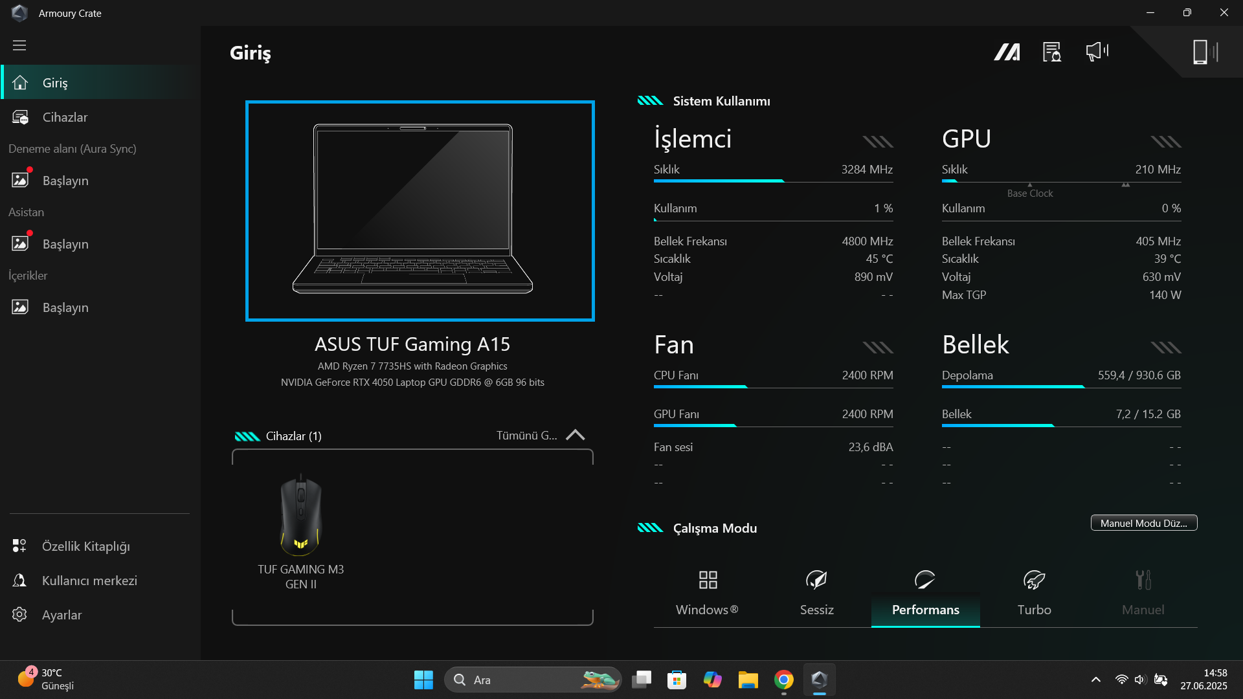Open Özellik Kitaplığı from sidebar

85,546
